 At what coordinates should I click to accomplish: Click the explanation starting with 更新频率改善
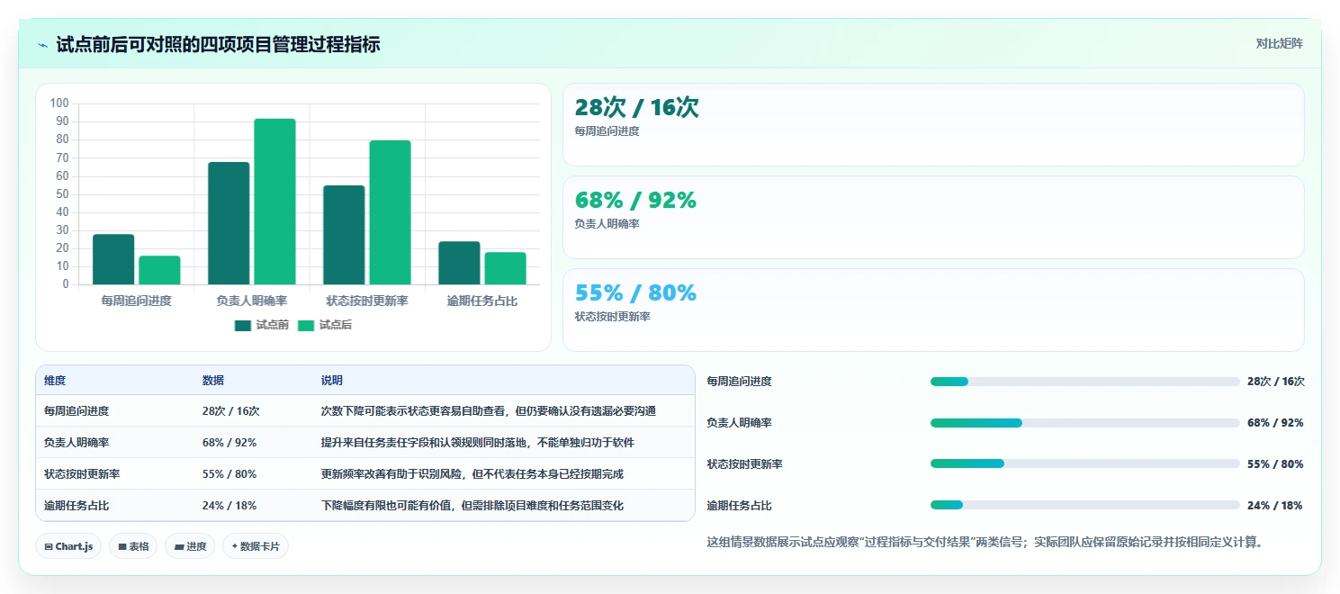click(472, 473)
